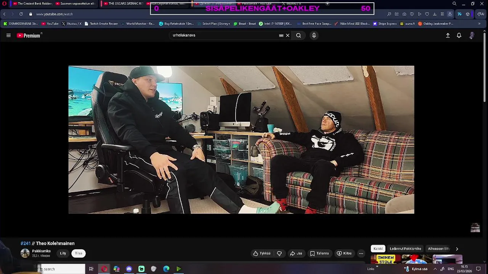Open the Pakkismike channel name
Viewport: 488px width, 274px height.
click(x=41, y=251)
